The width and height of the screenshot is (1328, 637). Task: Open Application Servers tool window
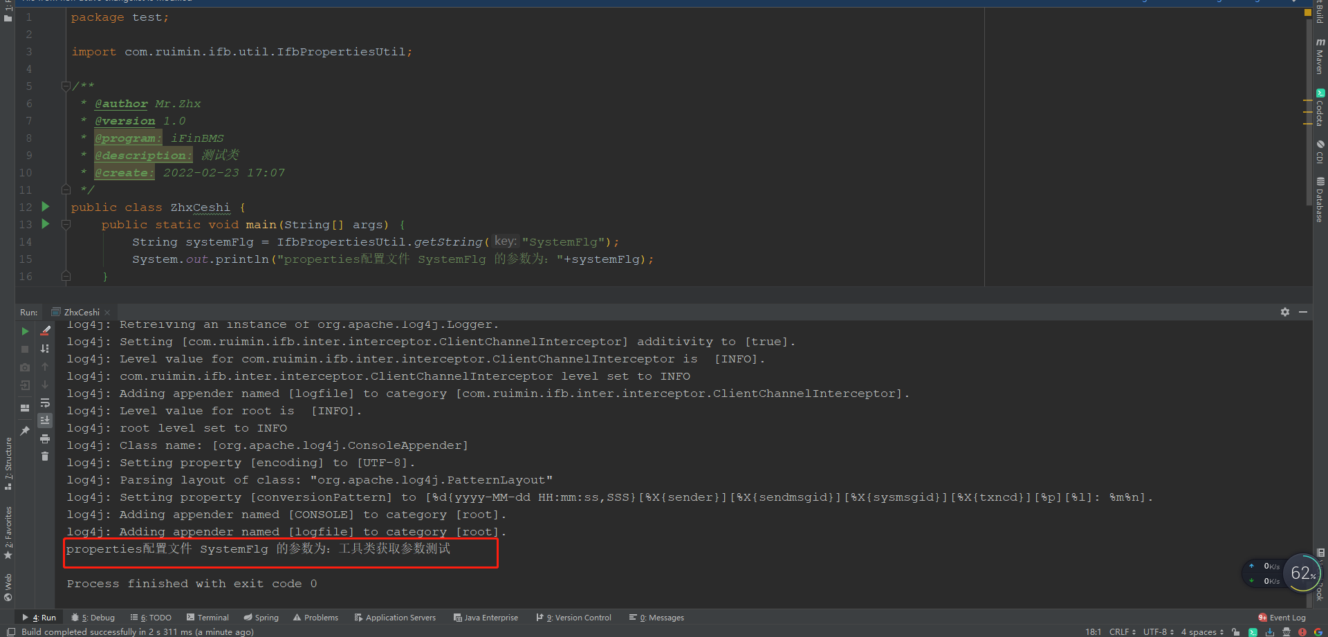[x=395, y=618]
